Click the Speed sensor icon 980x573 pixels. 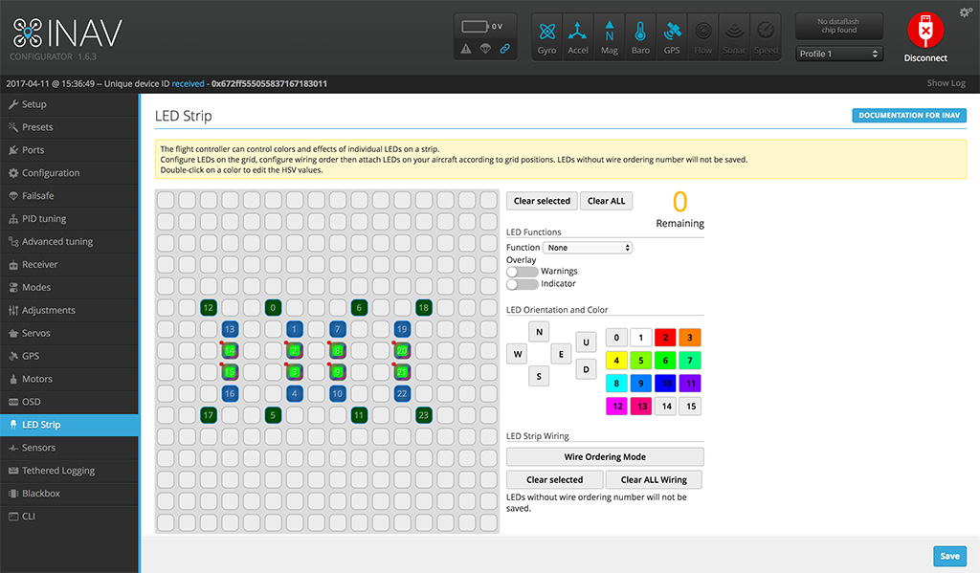766,37
